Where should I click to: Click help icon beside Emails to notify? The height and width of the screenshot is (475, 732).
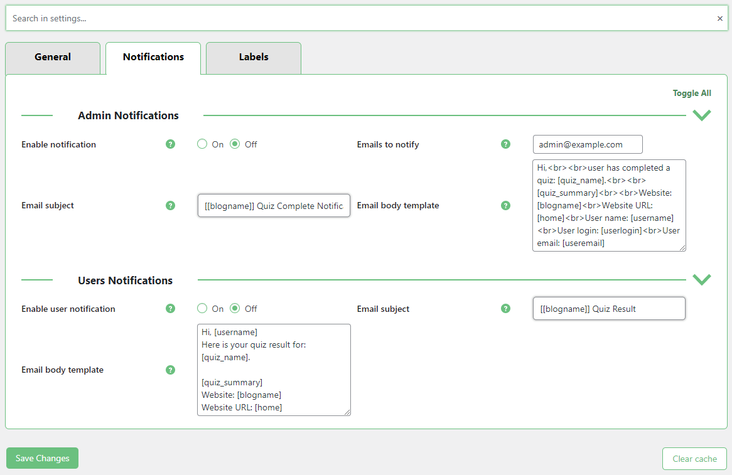click(505, 144)
